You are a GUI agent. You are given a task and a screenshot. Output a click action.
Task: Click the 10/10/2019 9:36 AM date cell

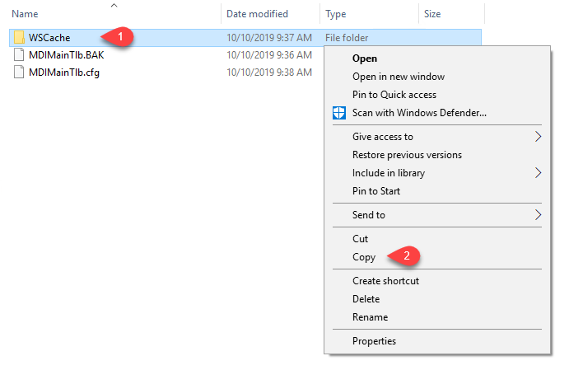tap(269, 55)
